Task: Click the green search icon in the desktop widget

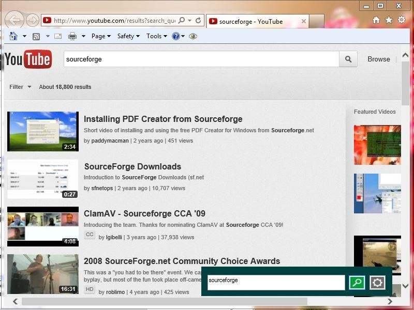Action: 357,282
